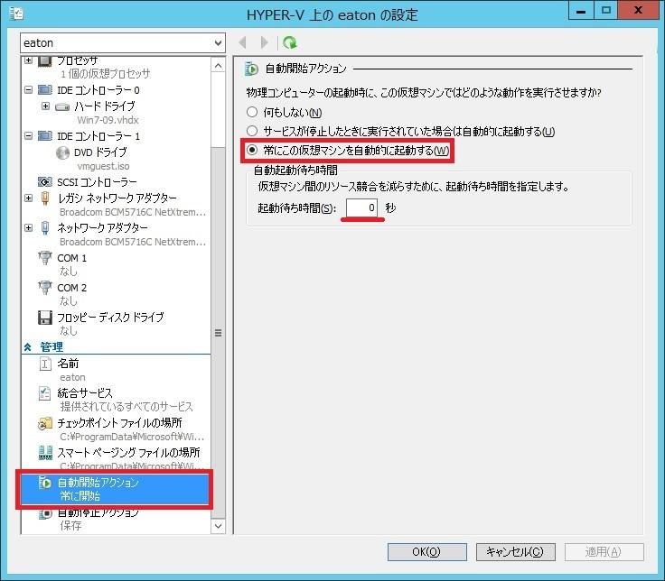The height and width of the screenshot is (581, 665).
Task: Click the vmguest.iso file name
Action: (x=103, y=166)
